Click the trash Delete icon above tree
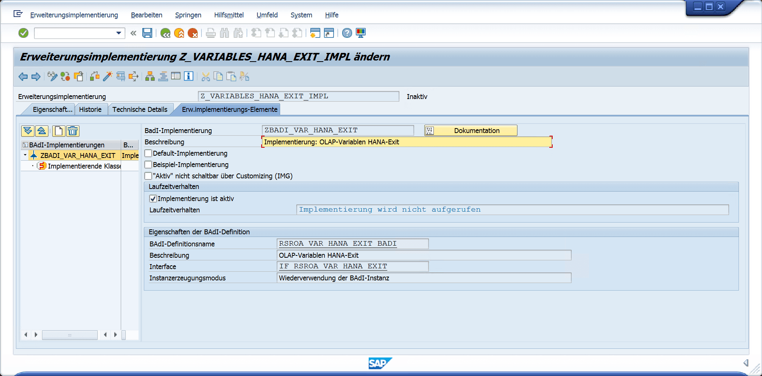This screenshot has height=376, width=762. pos(73,131)
